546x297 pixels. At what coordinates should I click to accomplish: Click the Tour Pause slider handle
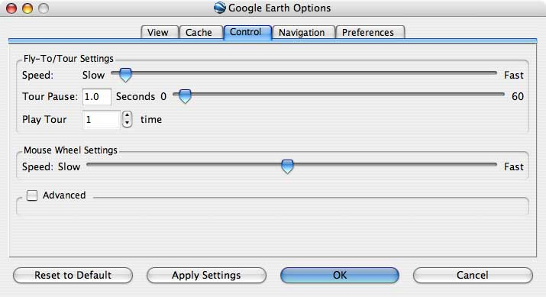pos(185,95)
